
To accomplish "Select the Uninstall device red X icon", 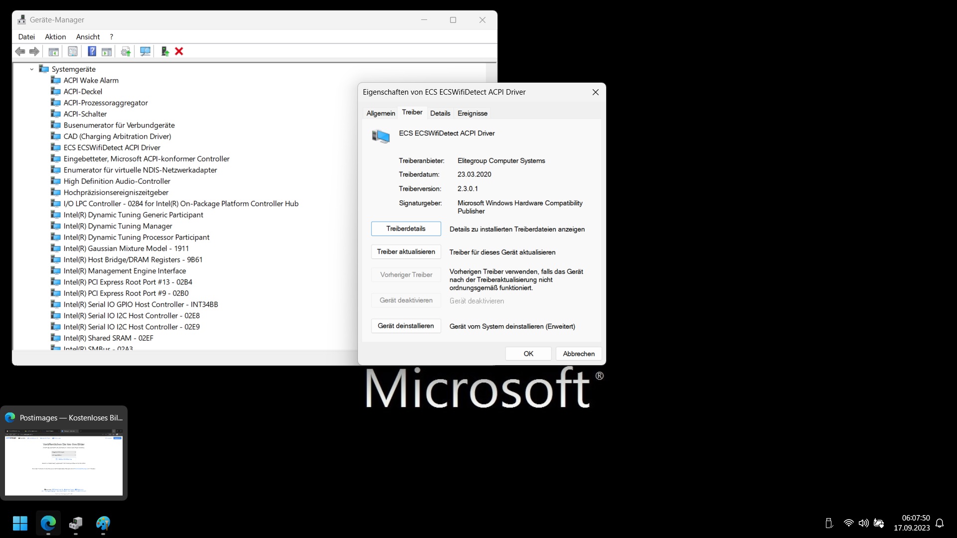I will (178, 51).
